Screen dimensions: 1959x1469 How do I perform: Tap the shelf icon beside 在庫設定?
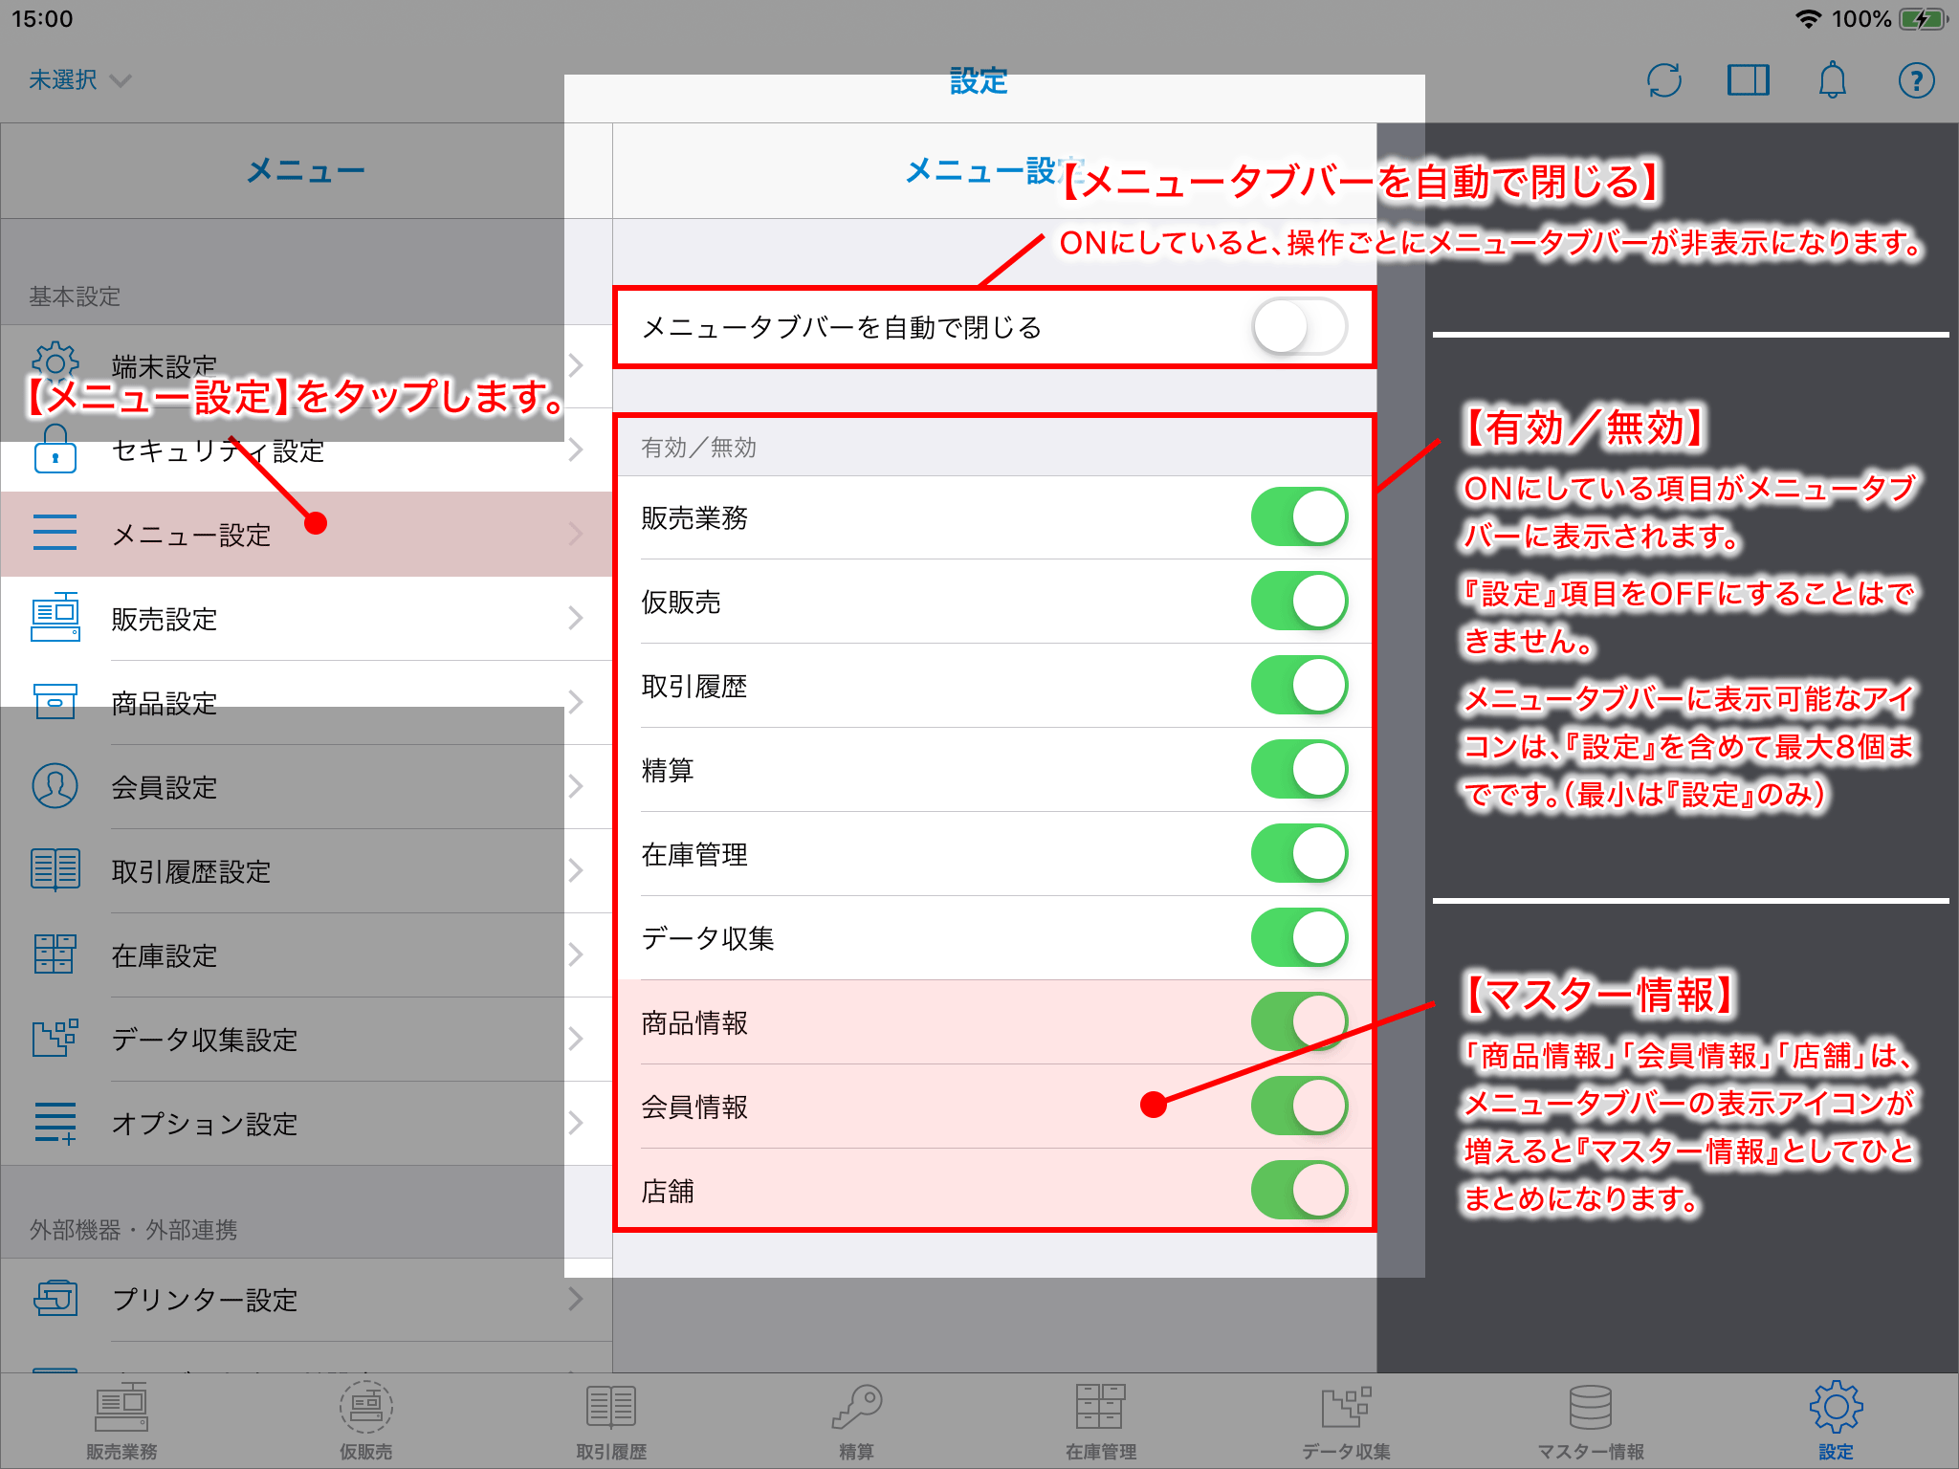pos(55,954)
